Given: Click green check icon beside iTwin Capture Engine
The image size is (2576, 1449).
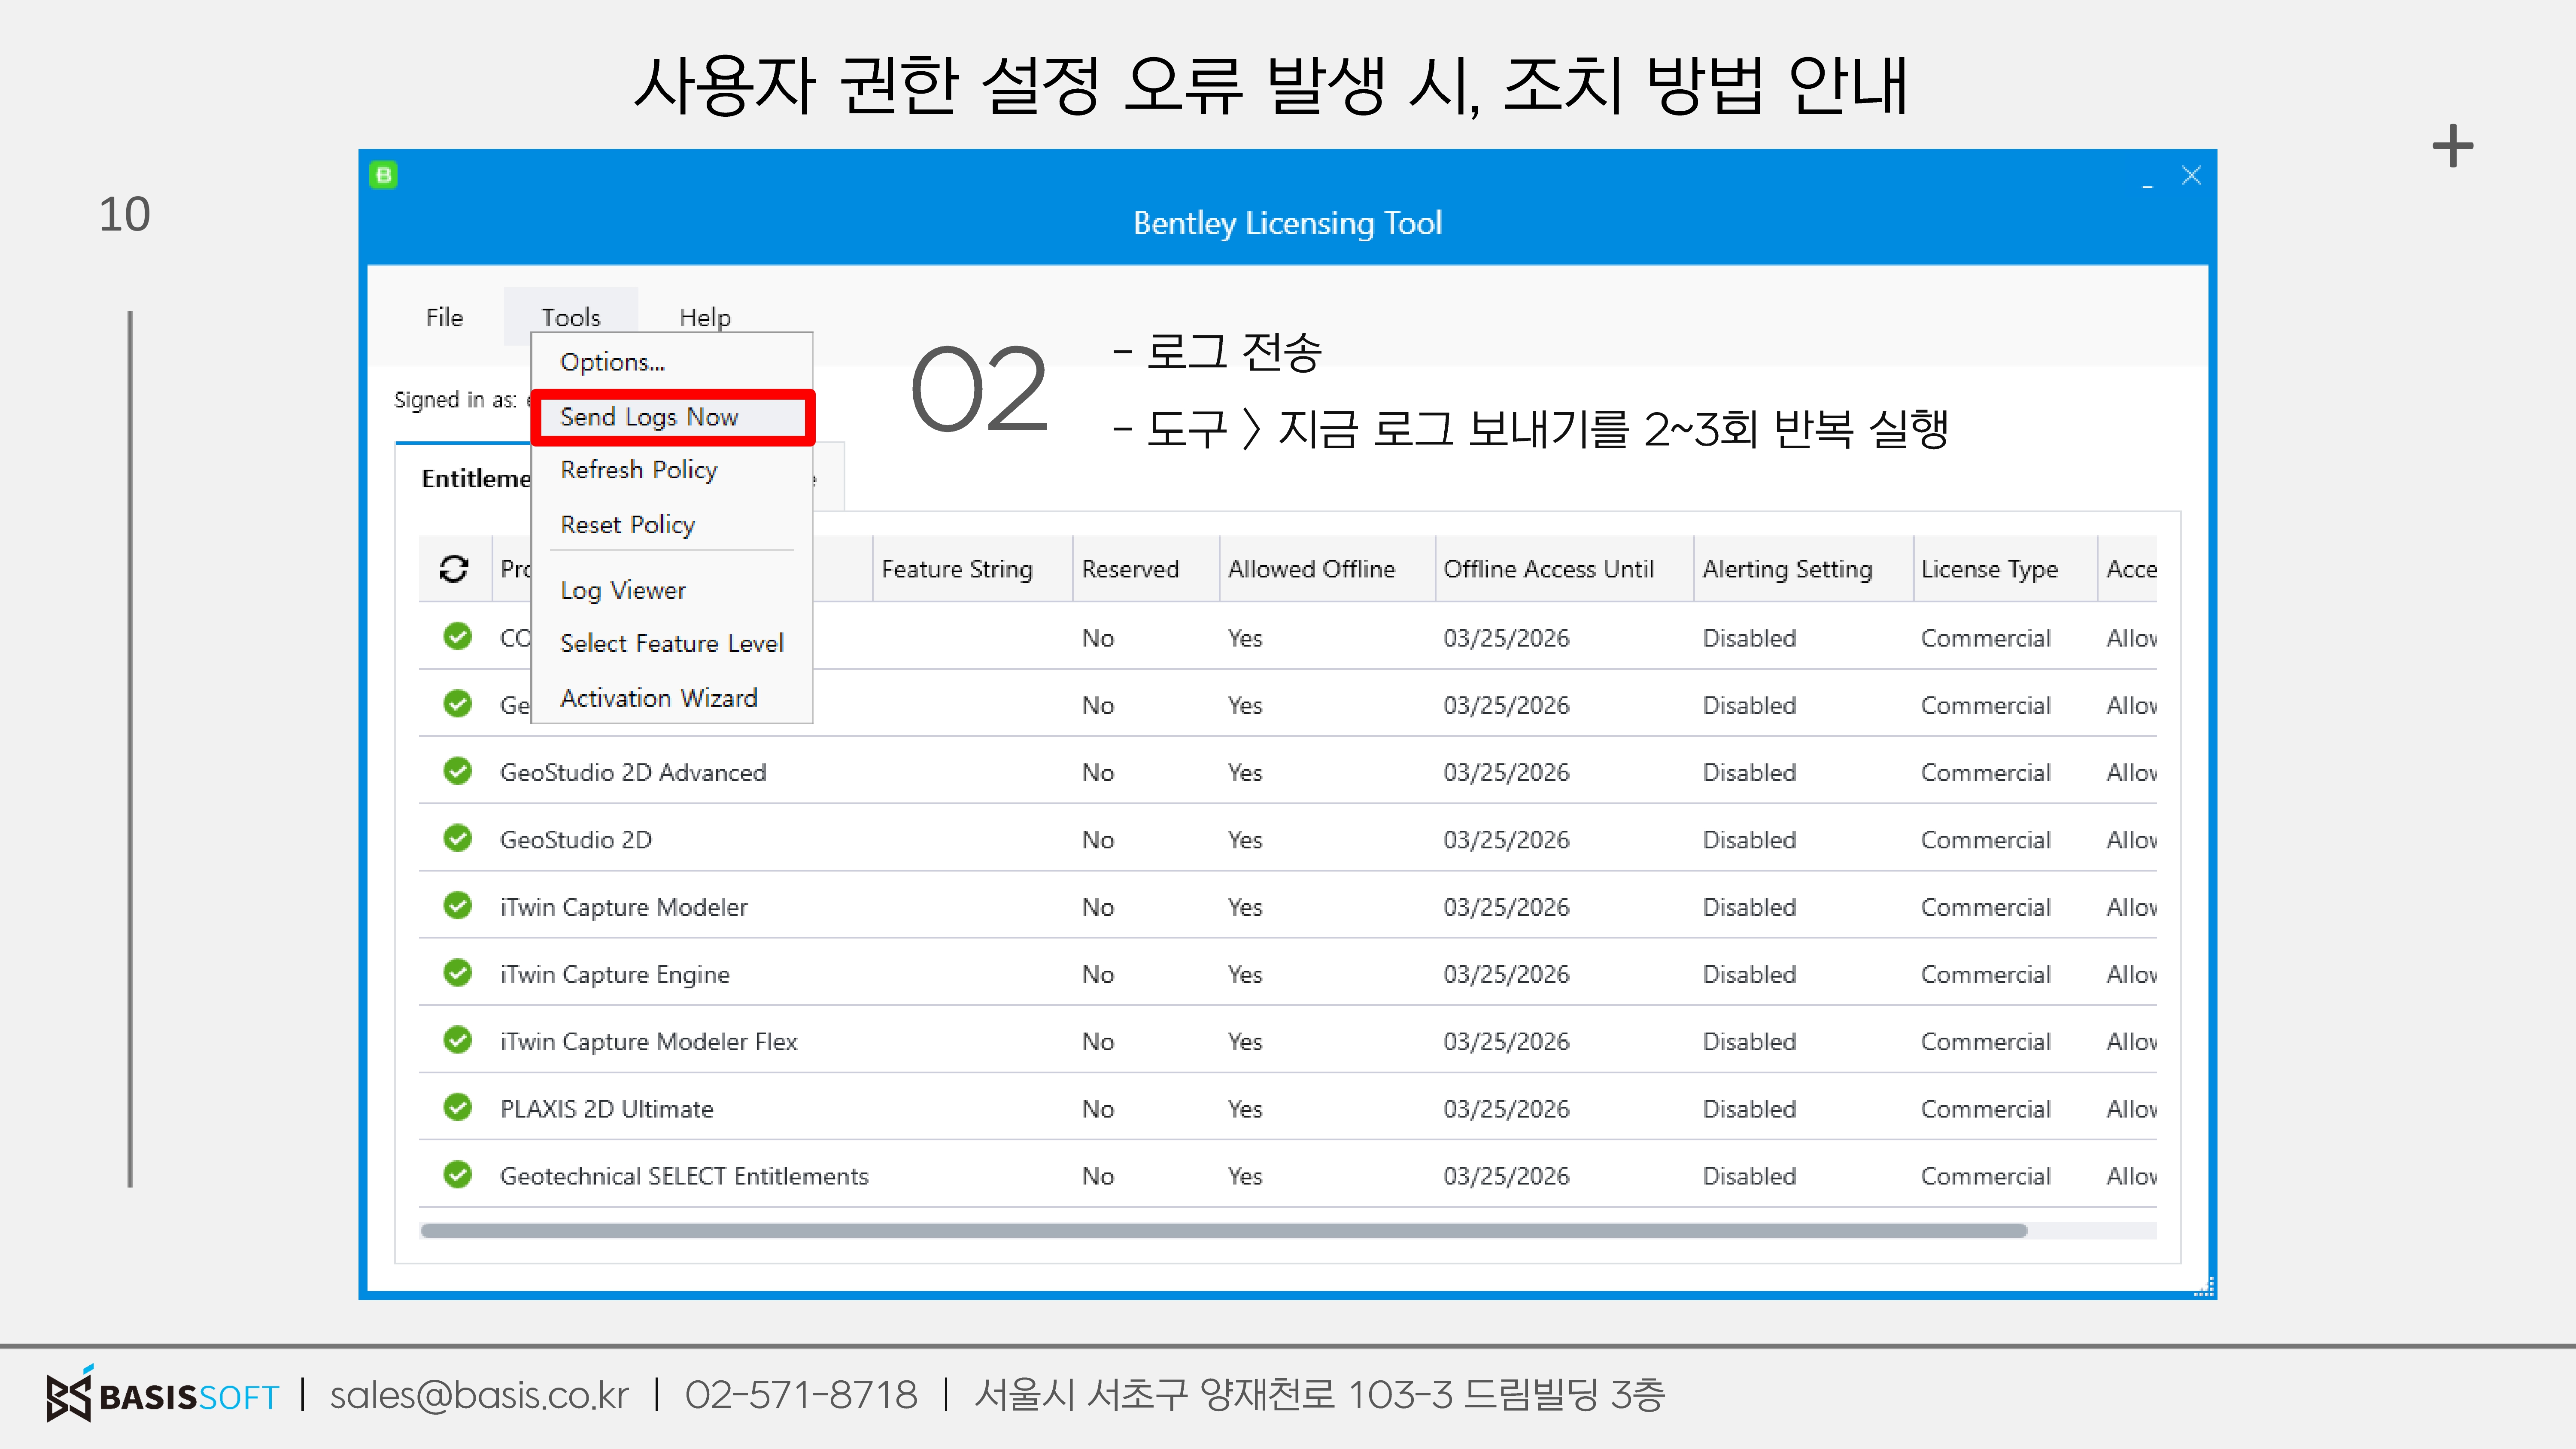Looking at the screenshot, I should (458, 973).
